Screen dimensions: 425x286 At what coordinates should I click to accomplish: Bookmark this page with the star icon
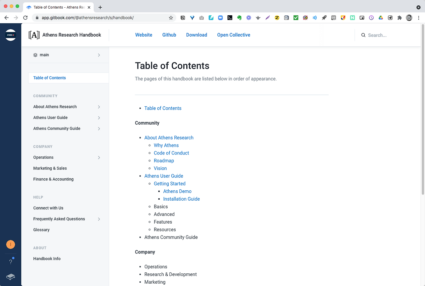tap(171, 18)
